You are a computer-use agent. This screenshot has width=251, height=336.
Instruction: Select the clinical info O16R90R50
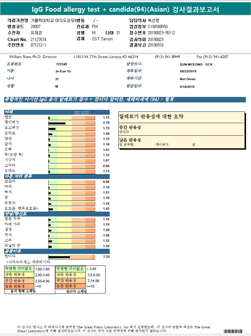pyautogui.click(x=158, y=26)
